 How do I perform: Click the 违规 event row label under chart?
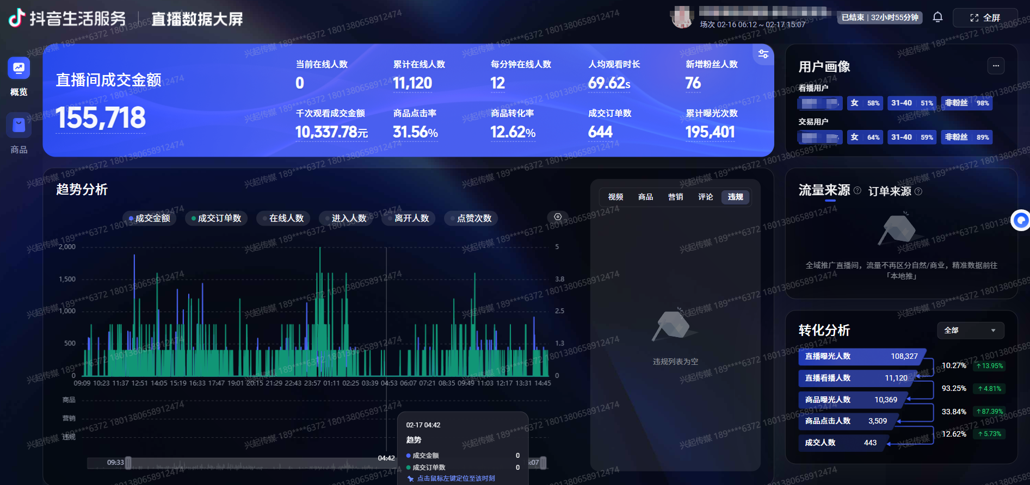[69, 437]
